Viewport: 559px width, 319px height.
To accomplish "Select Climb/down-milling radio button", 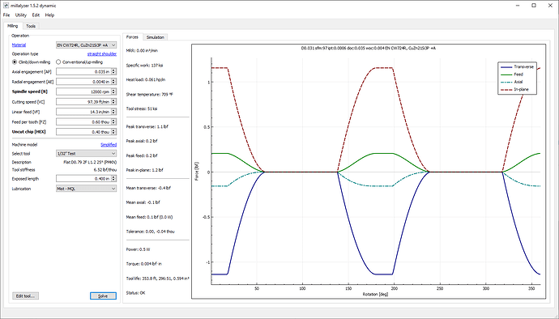I will (15, 62).
